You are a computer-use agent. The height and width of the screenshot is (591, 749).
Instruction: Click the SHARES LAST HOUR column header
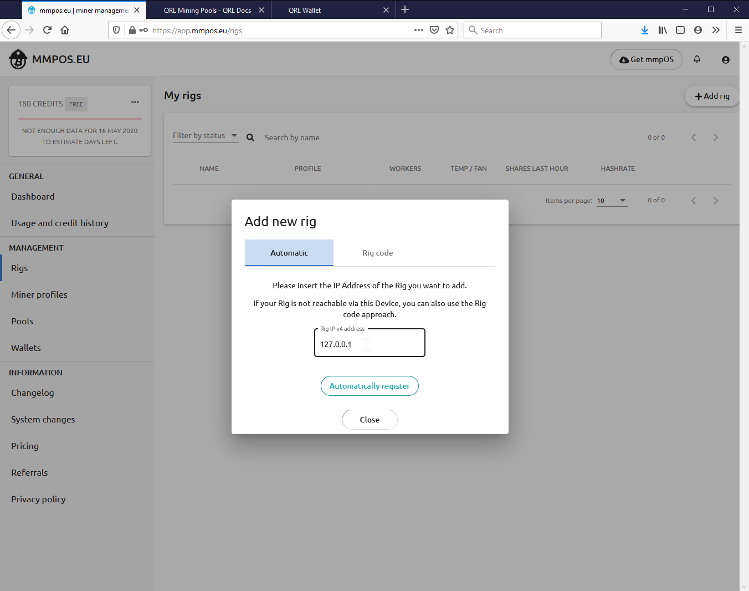pos(537,169)
